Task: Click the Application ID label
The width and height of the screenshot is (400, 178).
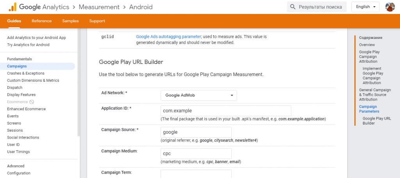Action: coord(116,108)
